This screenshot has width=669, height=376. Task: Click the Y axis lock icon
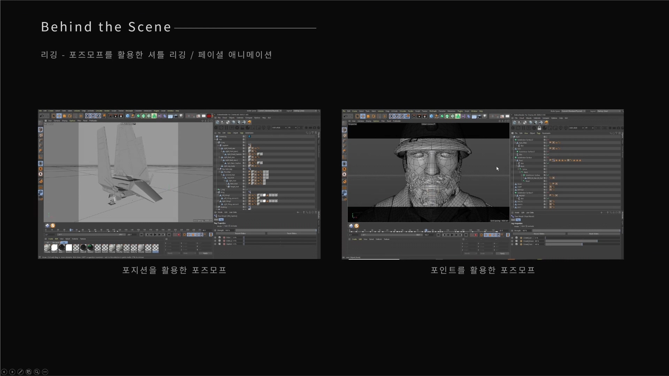point(93,116)
